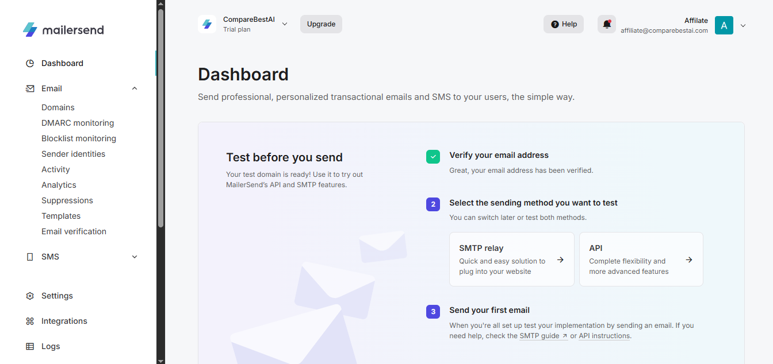Image resolution: width=773 pixels, height=364 pixels.
Task: Select the API sending method card
Action: [641, 259]
